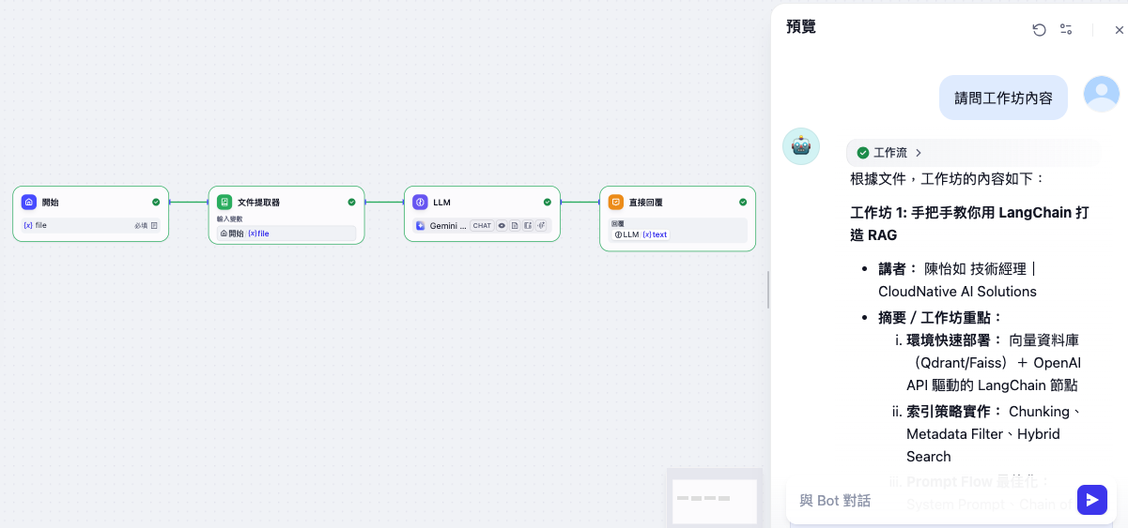Click the 文件提取器 node green icon
Screen dimensions: 1128x528
224,202
